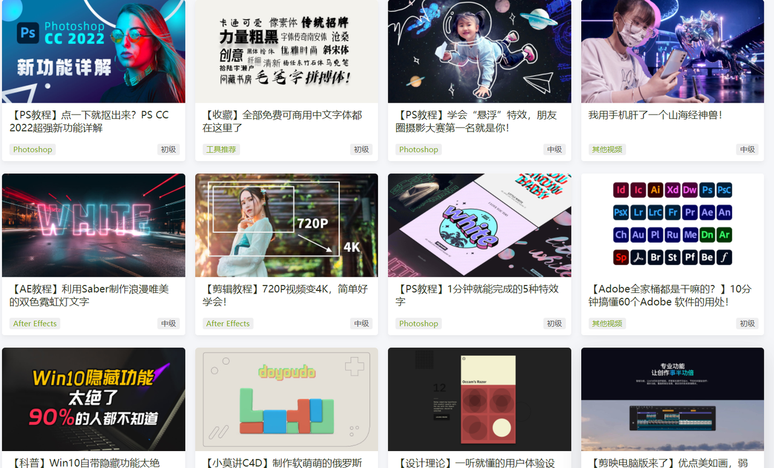Click the WHITE neon text tutorial thumbnail

click(x=94, y=225)
